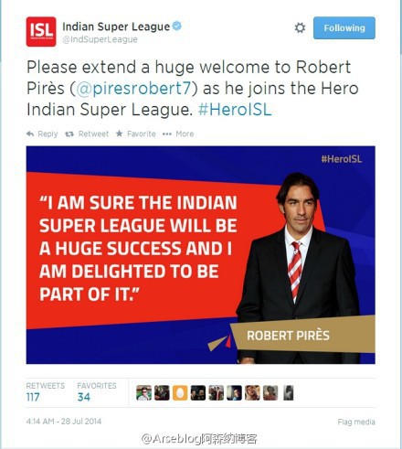Reply to the tweet

tap(42, 134)
